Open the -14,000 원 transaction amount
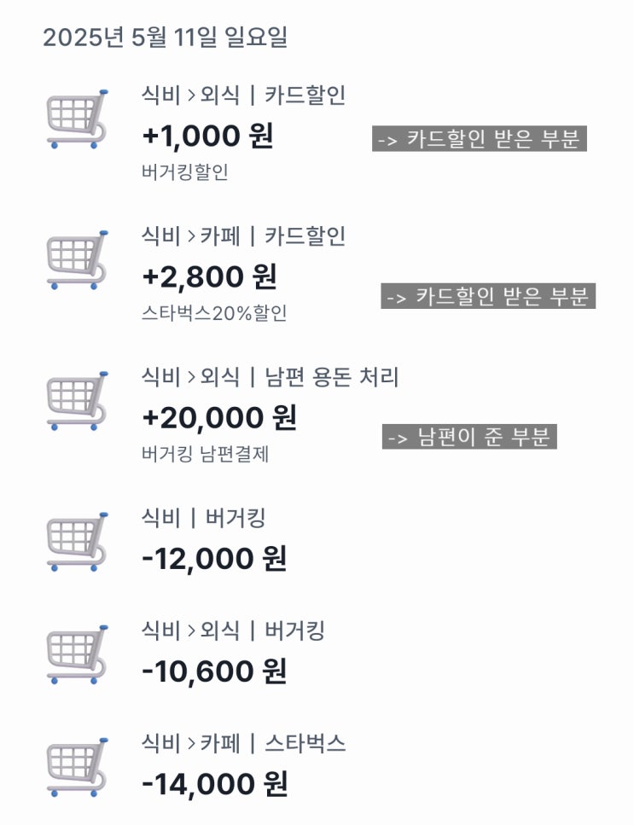This screenshot has width=634, height=825. coord(214,784)
